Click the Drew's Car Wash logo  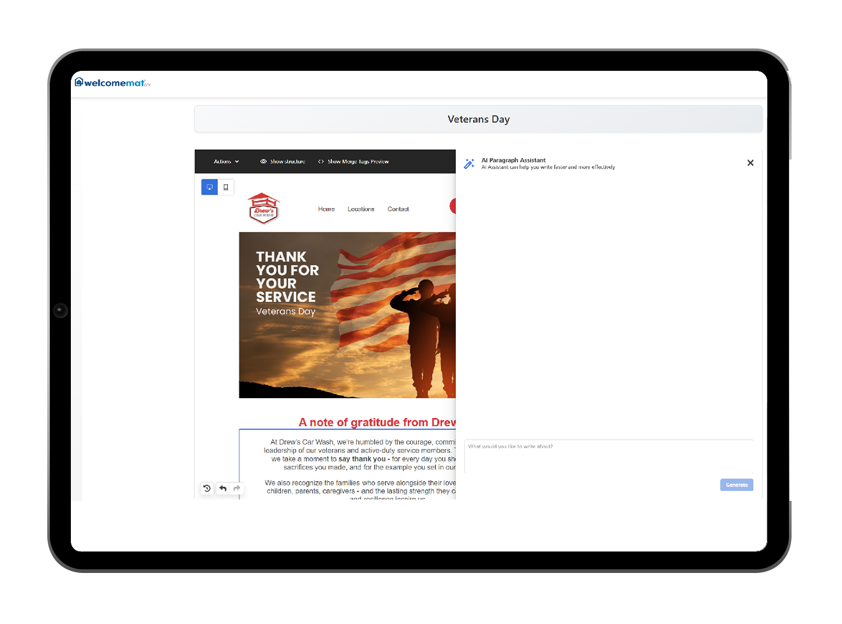click(264, 209)
